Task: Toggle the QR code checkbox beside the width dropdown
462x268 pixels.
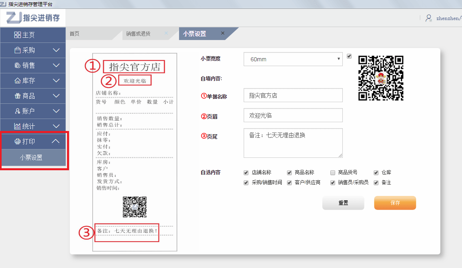Action: pyautogui.click(x=349, y=56)
